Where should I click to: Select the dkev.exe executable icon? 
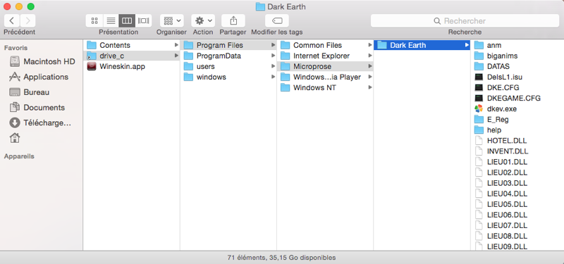[x=479, y=108]
